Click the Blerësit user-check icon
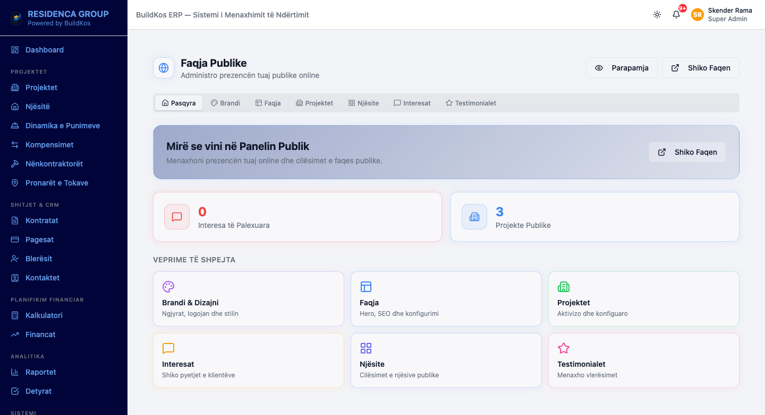 pos(15,259)
